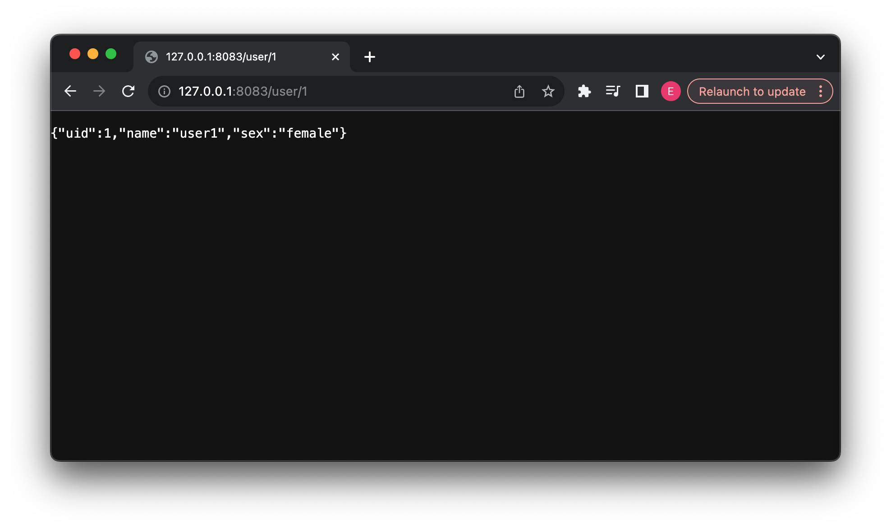Screen dimensions: 891x528
Task: Toggle fullscreen with the green traffic light
Action: (x=111, y=54)
